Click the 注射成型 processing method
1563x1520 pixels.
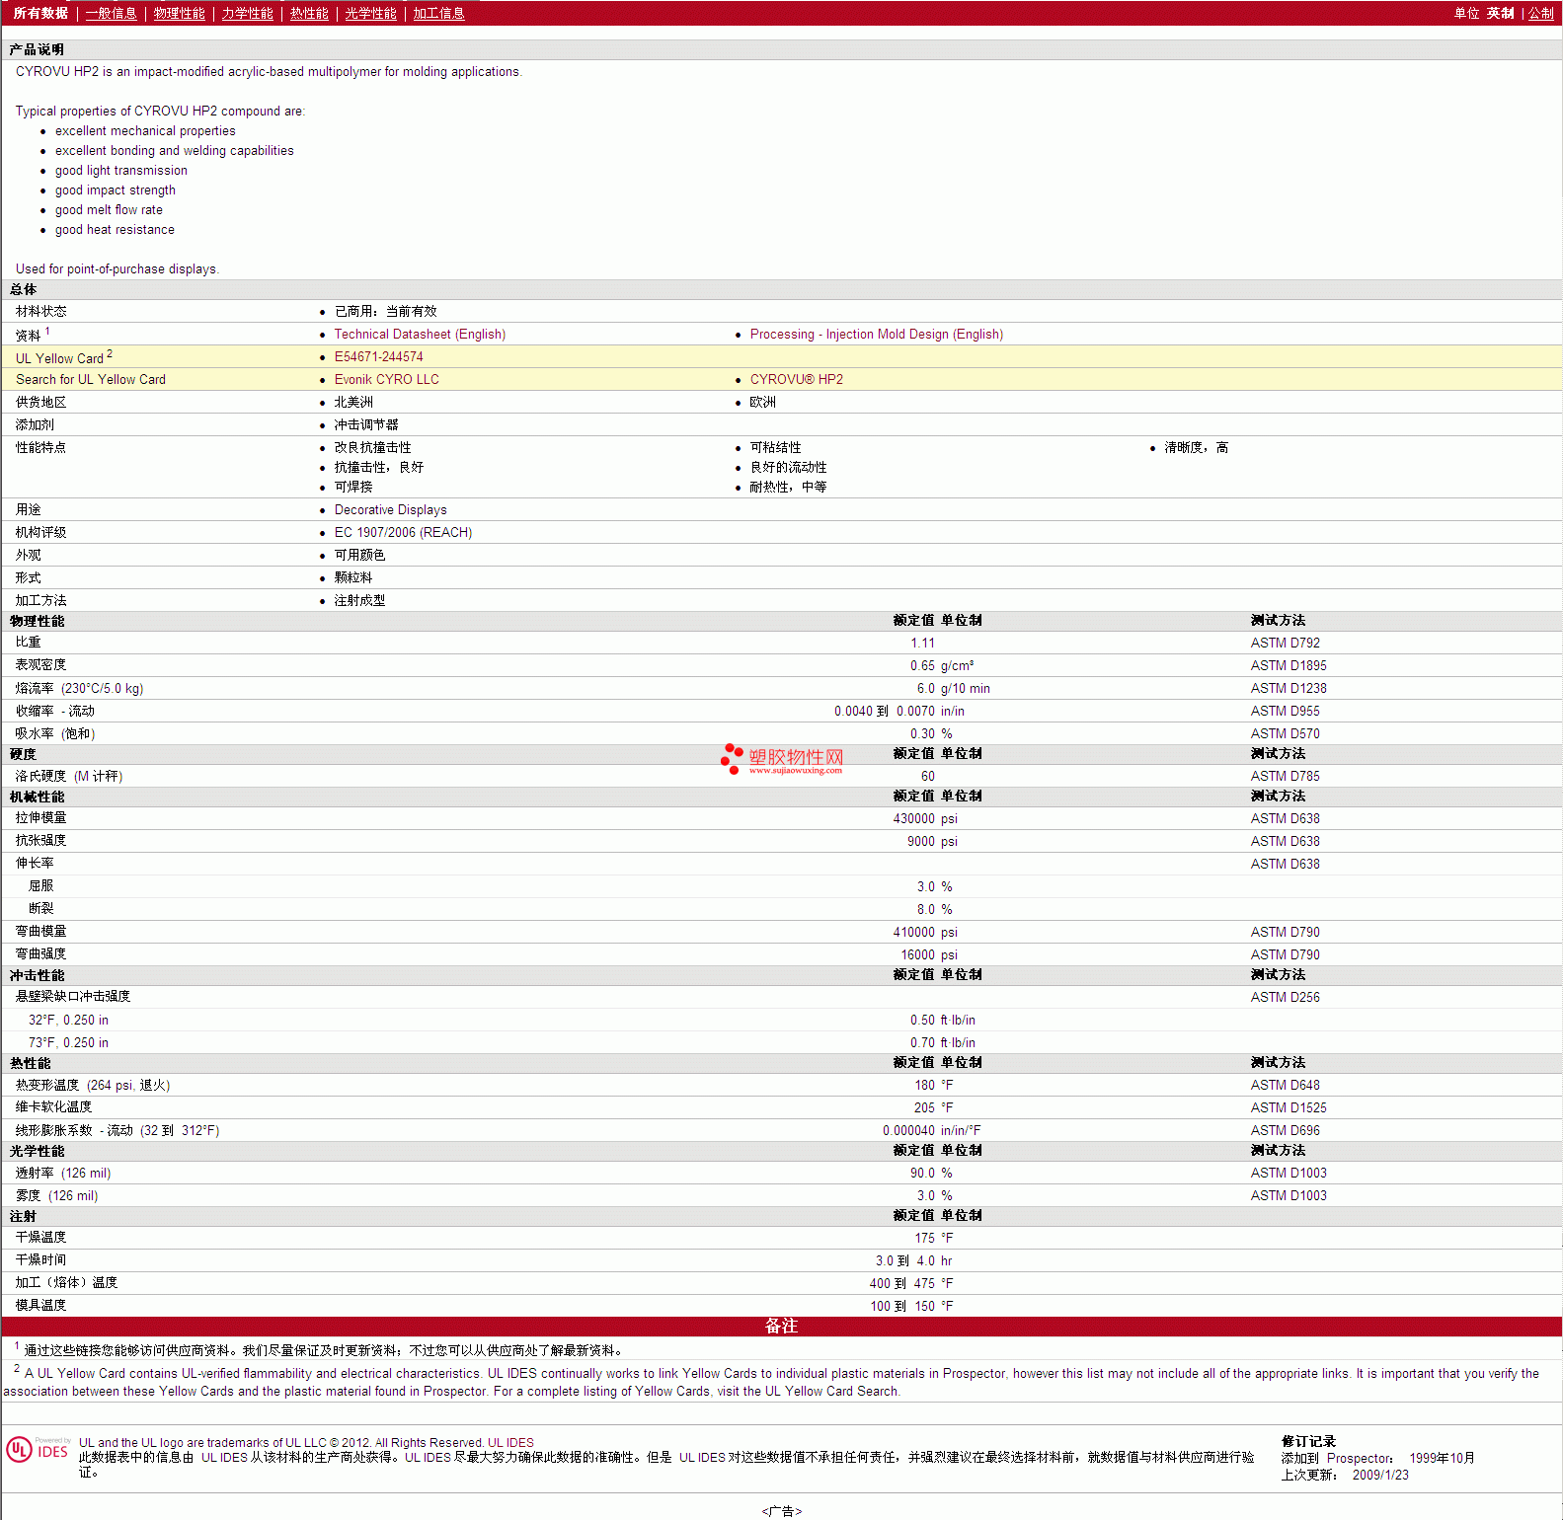point(359,601)
